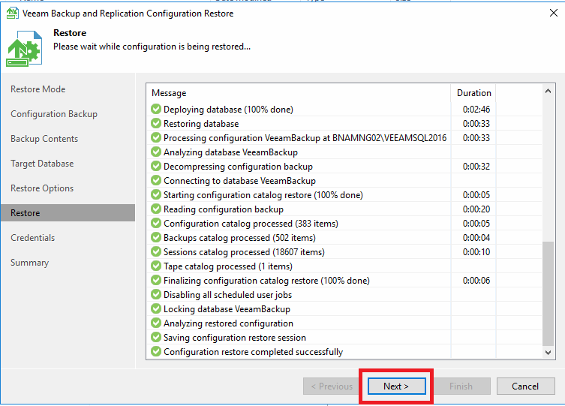Click success icon for Saving configuration restore session
Viewport: 565px width, 406px height.
pos(156,337)
